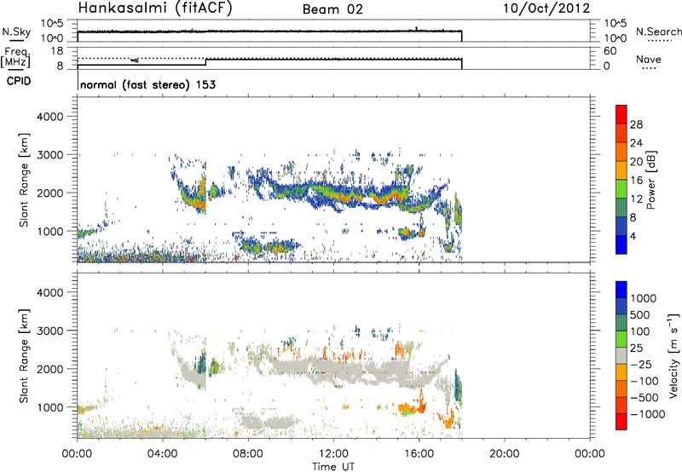Click the bright blue bottom Power color bar segment
Screen dimensions: 682x472
[x=621, y=245]
